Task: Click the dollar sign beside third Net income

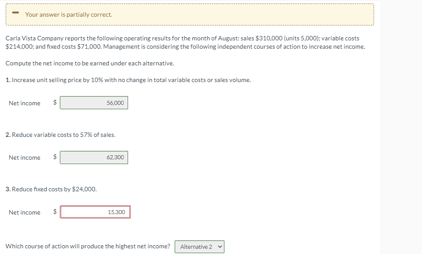Action: (54, 212)
